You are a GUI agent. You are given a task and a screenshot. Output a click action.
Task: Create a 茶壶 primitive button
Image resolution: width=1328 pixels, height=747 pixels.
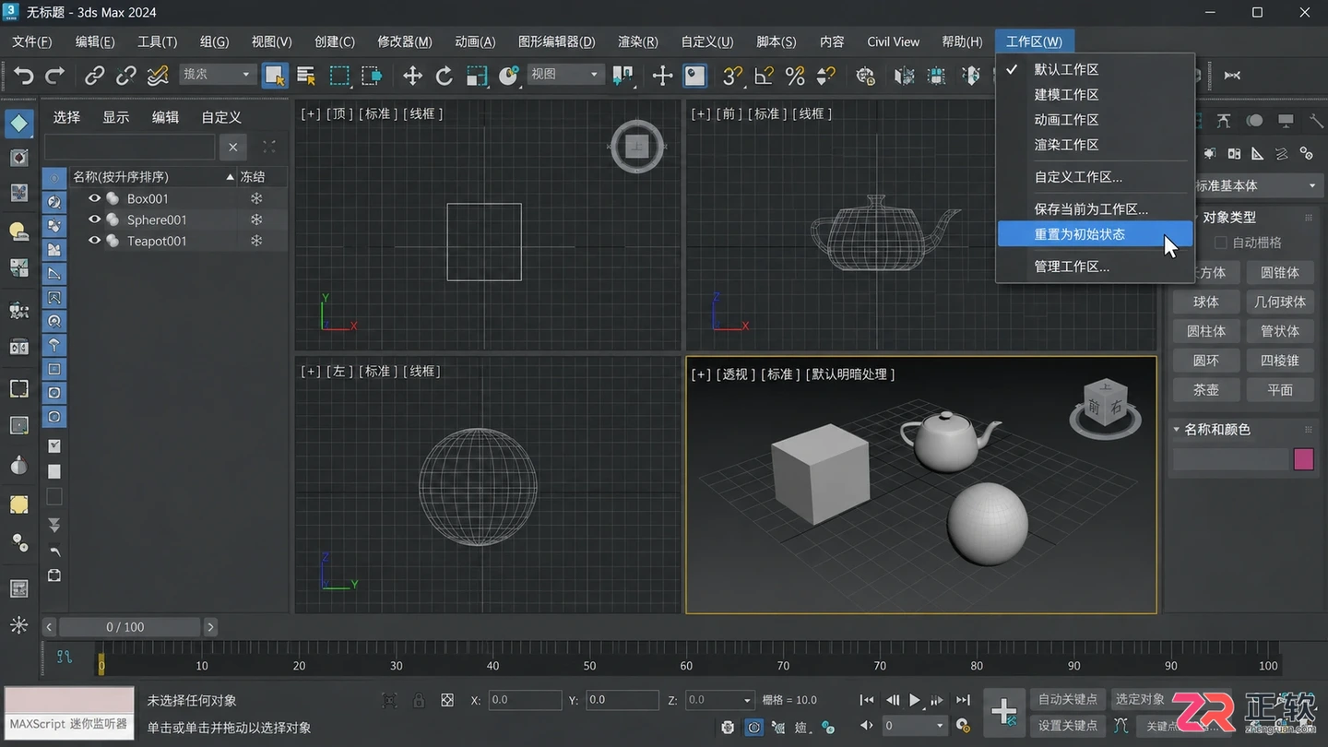(1206, 390)
